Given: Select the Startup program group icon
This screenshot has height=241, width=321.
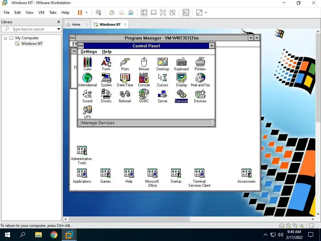Looking at the screenshot, I should (176, 176).
